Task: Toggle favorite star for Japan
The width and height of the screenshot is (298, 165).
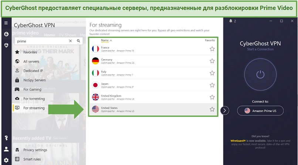Action: 212,85
